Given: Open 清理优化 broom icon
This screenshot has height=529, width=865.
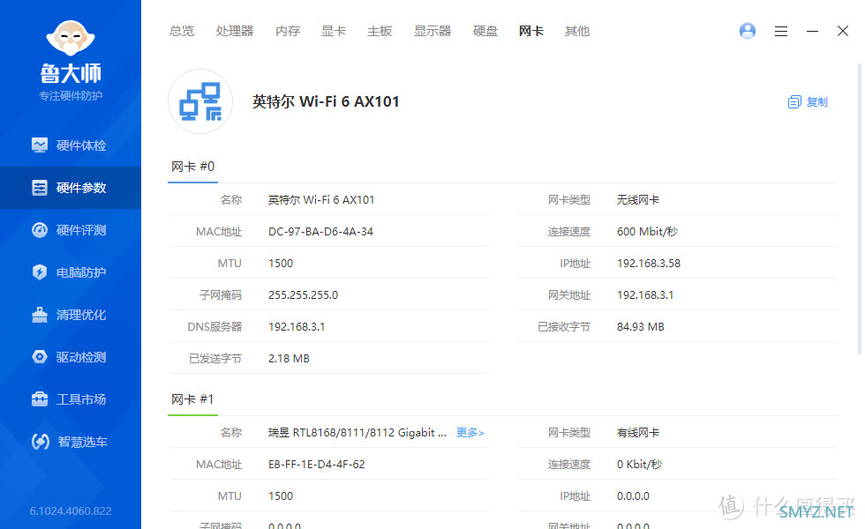Looking at the screenshot, I should pos(40,315).
